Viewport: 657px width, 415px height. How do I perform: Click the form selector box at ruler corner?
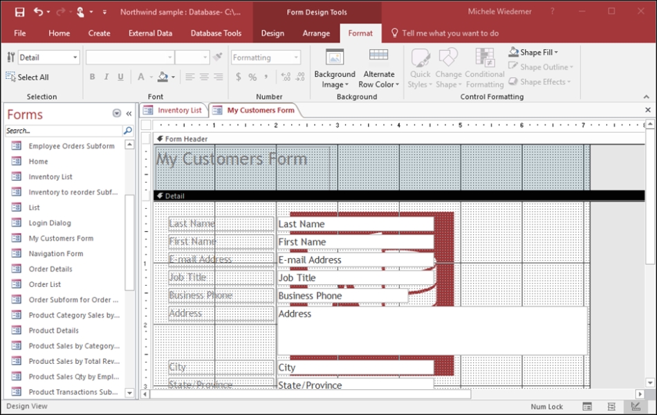[x=146, y=125]
